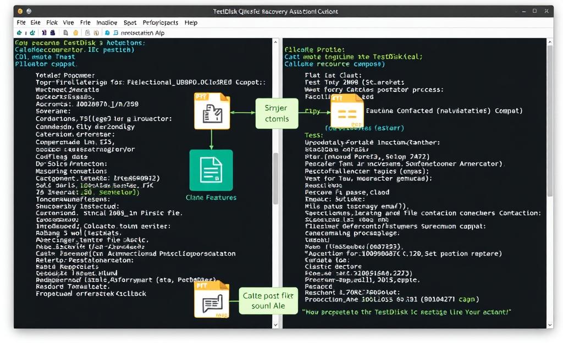Screen dimensions: 563x352
Task: Maximize the TestDisk window
Action: tap(534, 11)
